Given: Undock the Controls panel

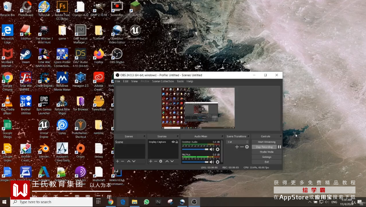Looking at the screenshot, I should [280, 136].
